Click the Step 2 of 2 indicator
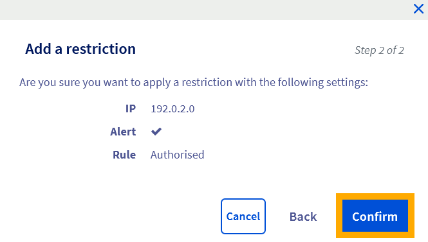Viewport: 428px width, 242px height. click(x=379, y=50)
